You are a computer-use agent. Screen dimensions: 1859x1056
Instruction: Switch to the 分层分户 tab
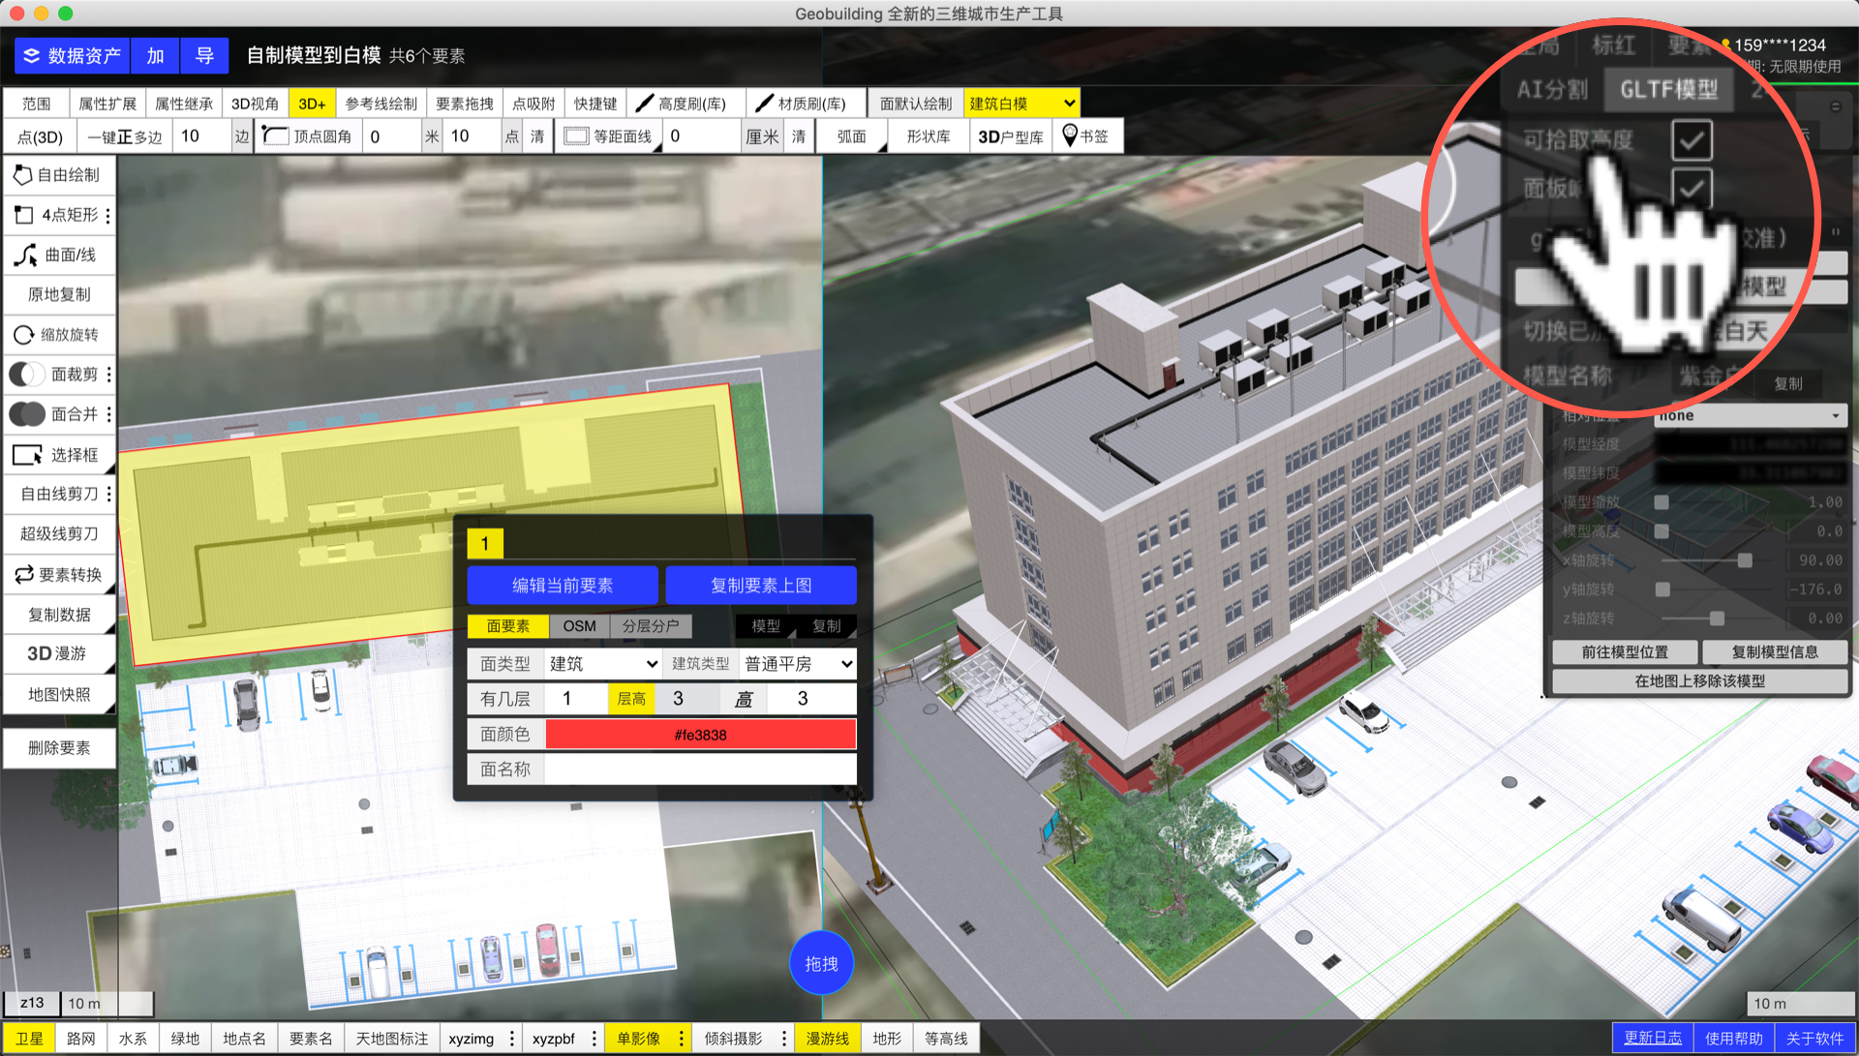coord(651,626)
